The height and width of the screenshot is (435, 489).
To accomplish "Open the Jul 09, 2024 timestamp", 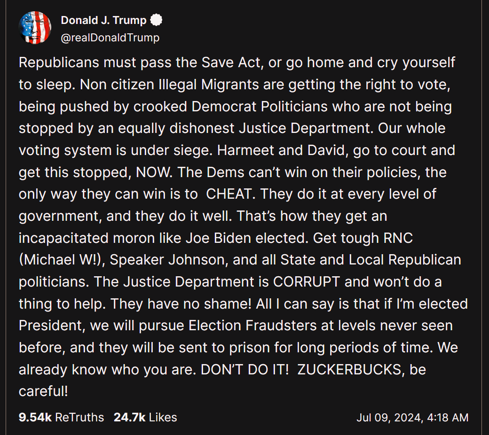I will pyautogui.click(x=412, y=417).
